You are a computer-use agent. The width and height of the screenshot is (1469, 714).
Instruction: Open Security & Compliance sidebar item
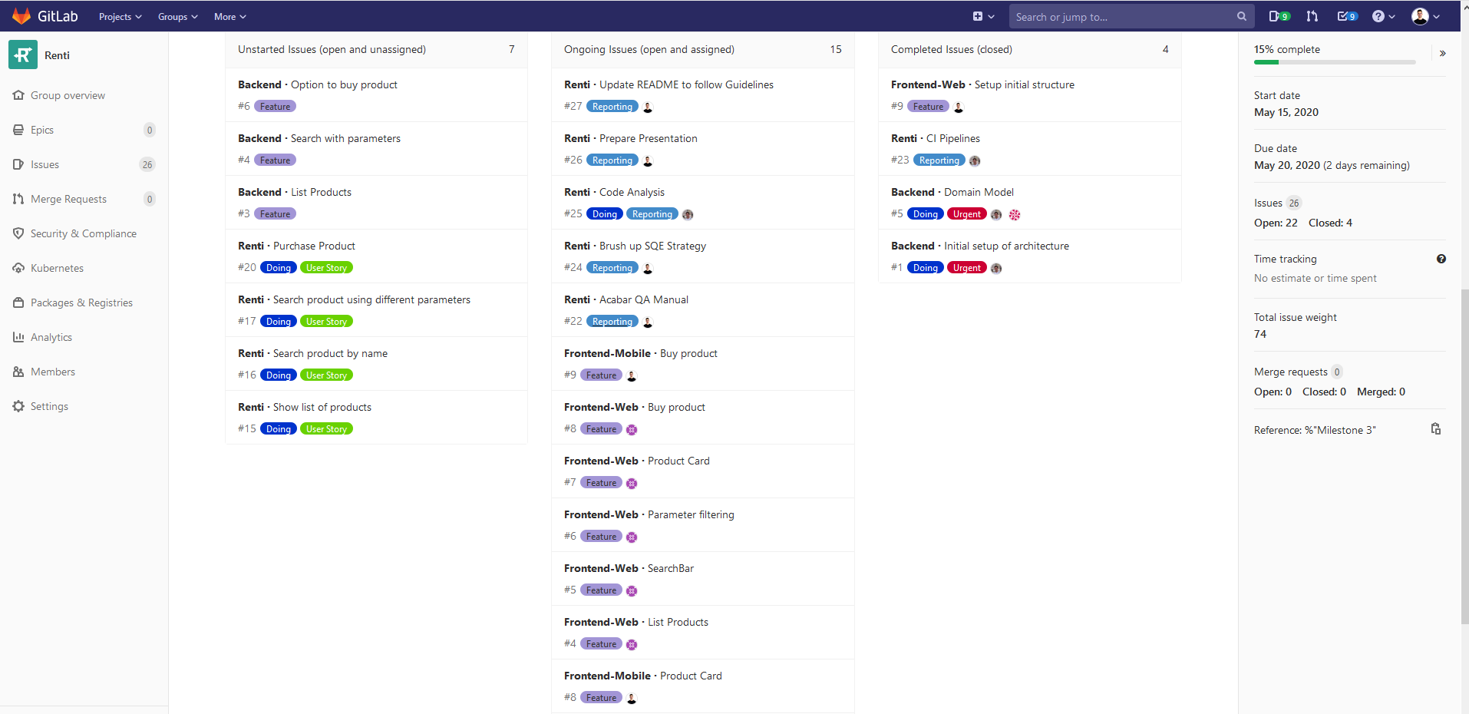click(84, 233)
